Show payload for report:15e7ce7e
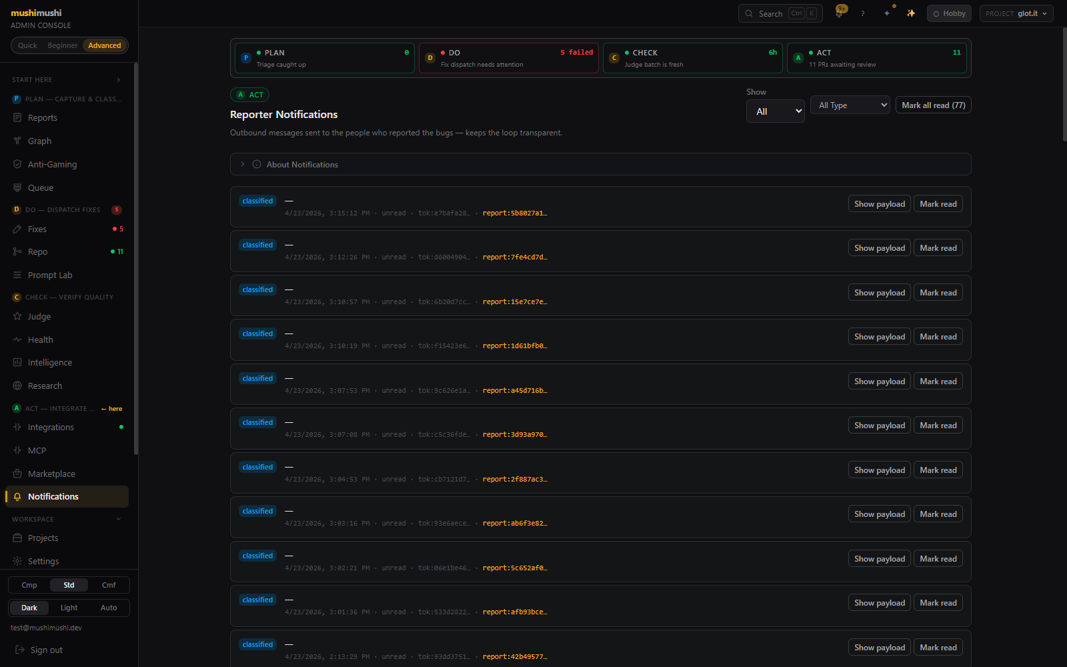 point(880,292)
